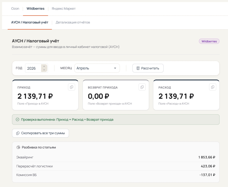Copy the Возврат прихода amount icon
The height and width of the screenshot is (187, 228).
click(x=142, y=87)
